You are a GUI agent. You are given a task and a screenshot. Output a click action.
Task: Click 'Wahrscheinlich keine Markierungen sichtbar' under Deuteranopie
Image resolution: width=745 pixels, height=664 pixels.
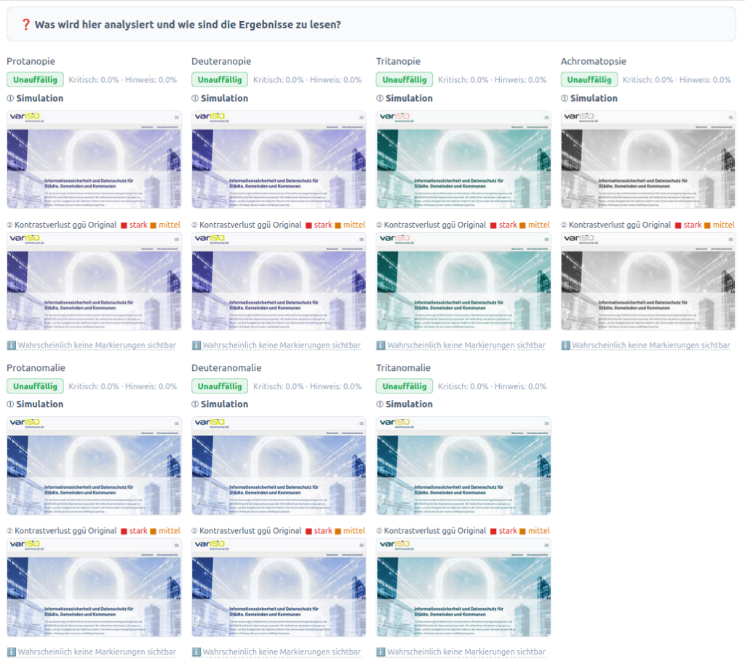[x=282, y=345]
